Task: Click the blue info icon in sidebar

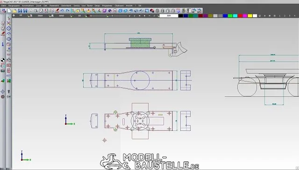Action: (3, 44)
